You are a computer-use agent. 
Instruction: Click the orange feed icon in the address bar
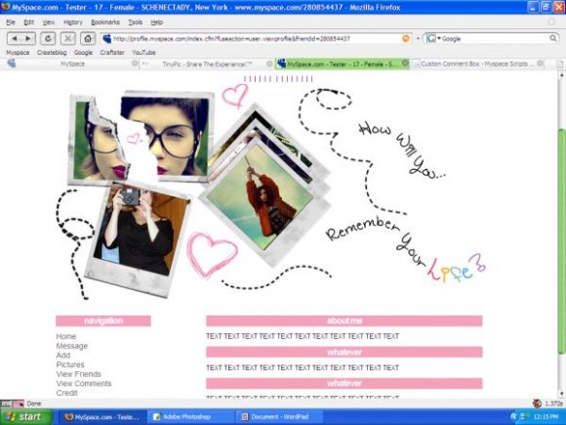coord(406,38)
